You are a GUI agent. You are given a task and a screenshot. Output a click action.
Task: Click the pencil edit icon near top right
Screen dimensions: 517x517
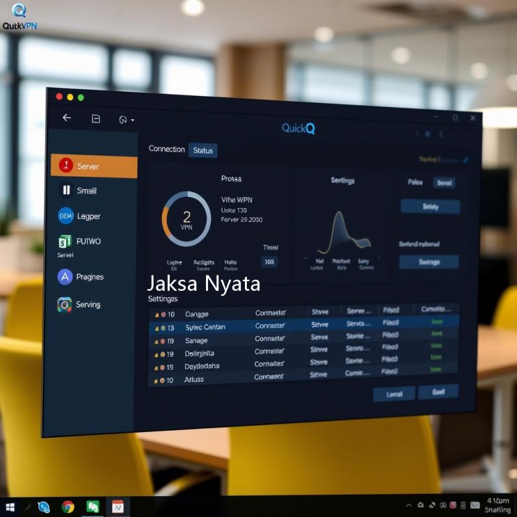465,160
